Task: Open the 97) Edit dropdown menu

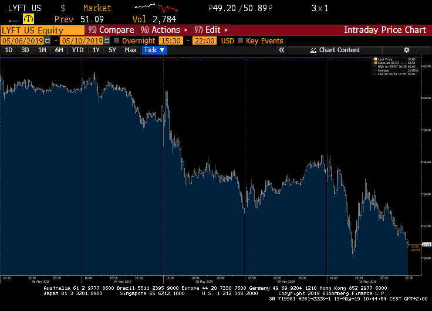Action: [x=211, y=30]
